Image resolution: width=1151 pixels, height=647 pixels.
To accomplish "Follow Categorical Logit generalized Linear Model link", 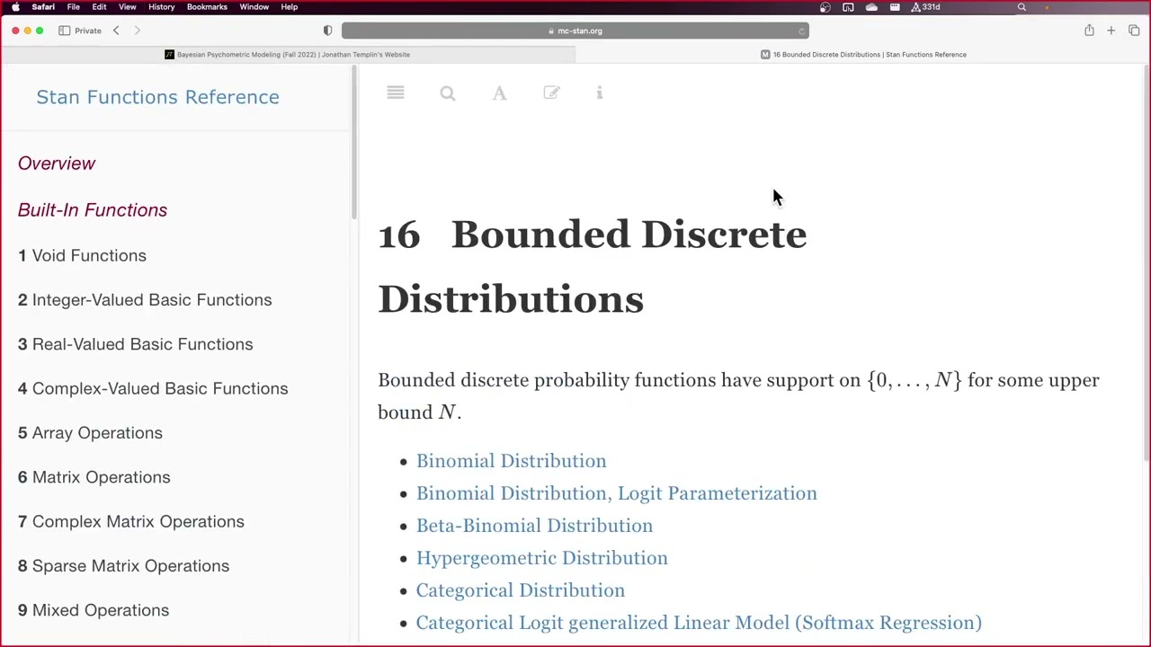I will tap(699, 623).
